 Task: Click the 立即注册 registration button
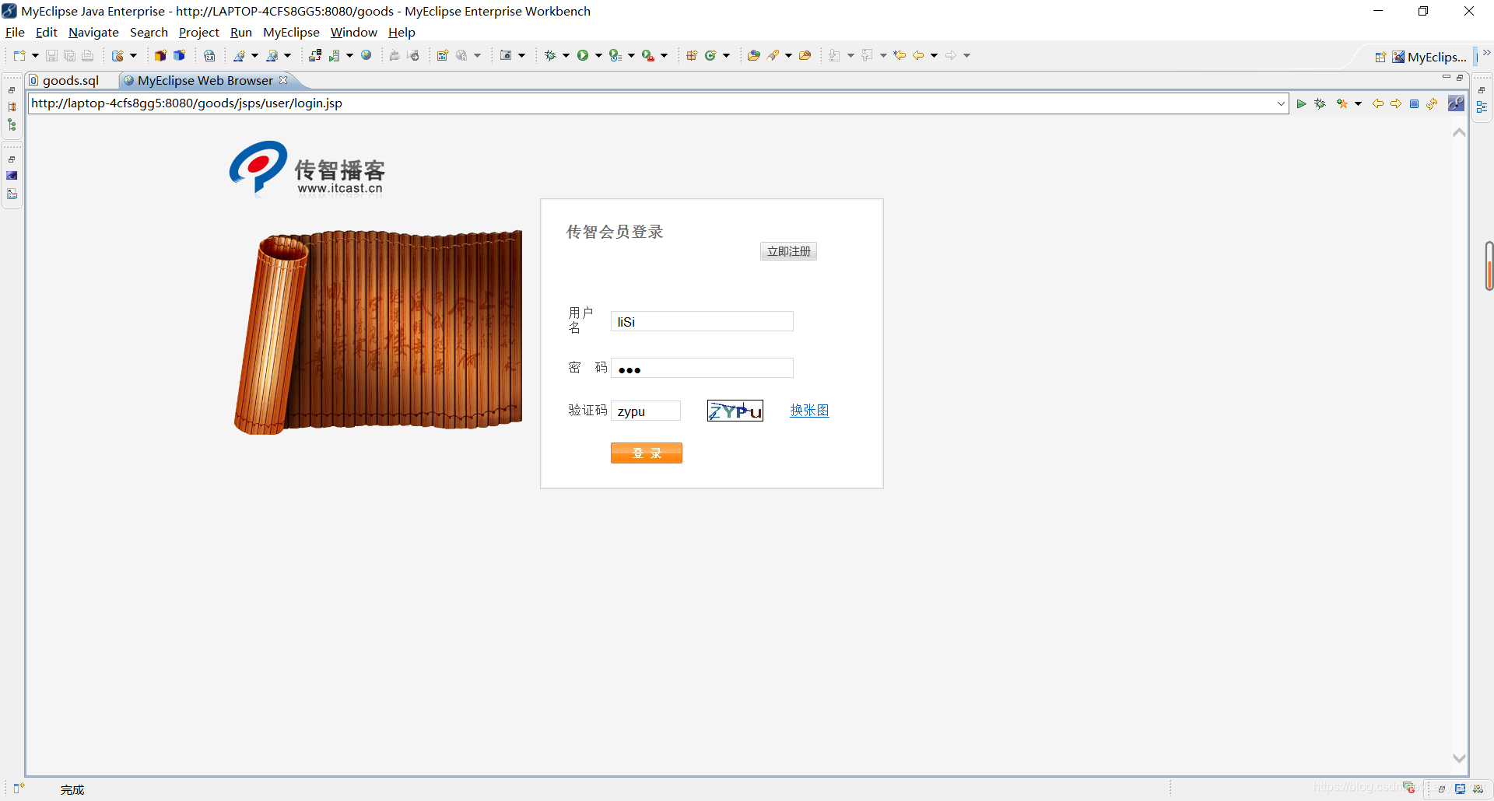coord(788,250)
